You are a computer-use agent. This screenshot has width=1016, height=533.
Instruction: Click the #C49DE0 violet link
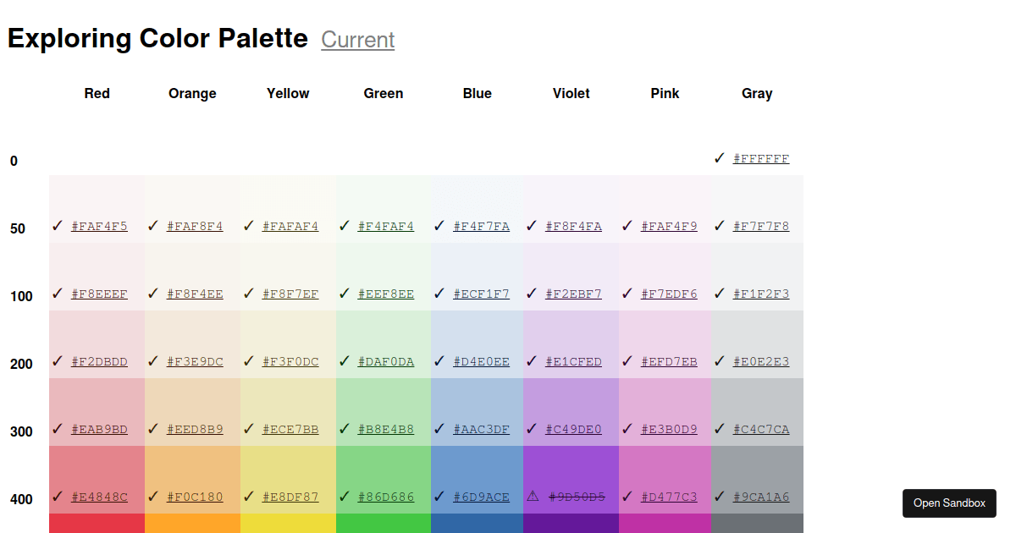click(571, 429)
